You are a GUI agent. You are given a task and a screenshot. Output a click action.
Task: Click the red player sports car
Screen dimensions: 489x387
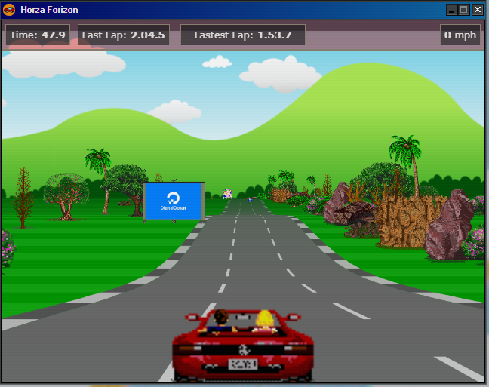point(243,346)
